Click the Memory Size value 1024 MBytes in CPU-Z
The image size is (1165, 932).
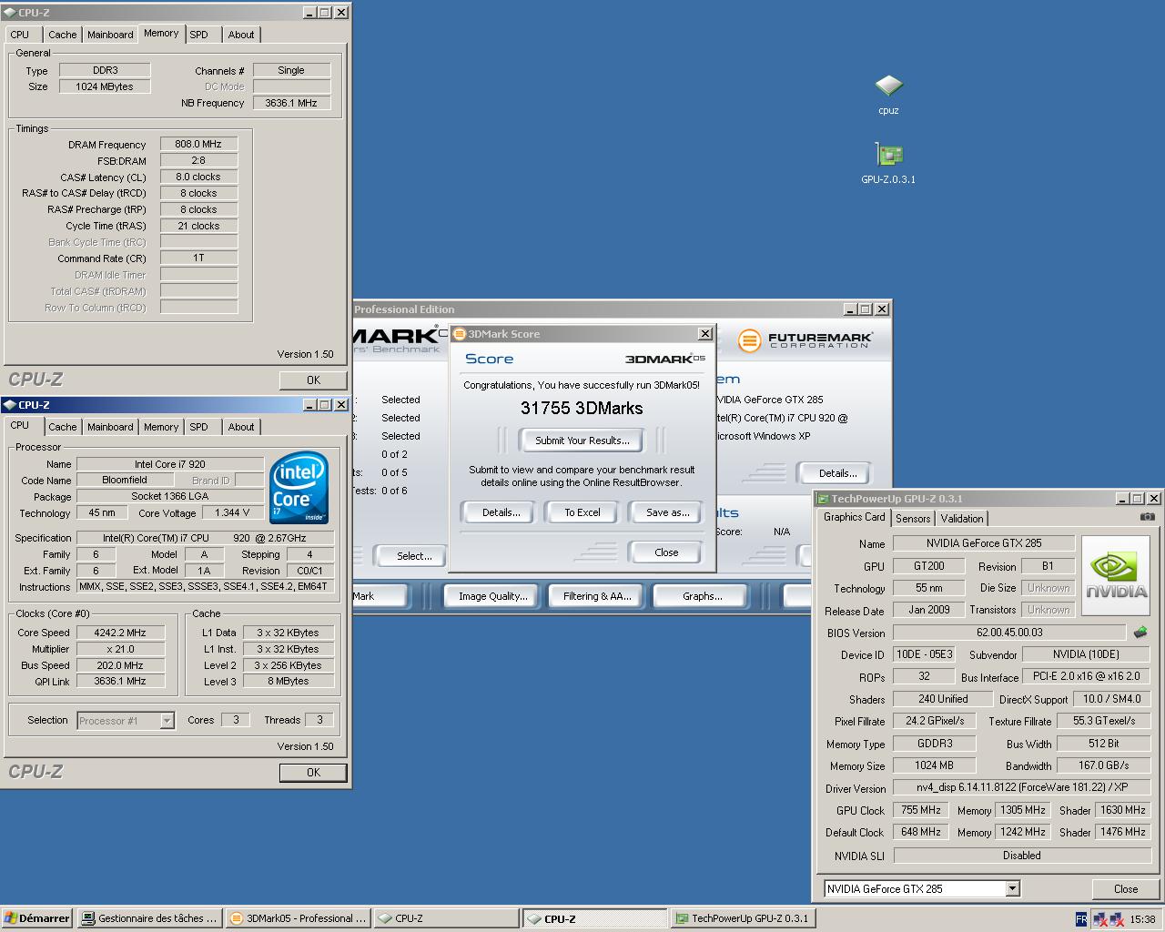pyautogui.click(x=105, y=86)
